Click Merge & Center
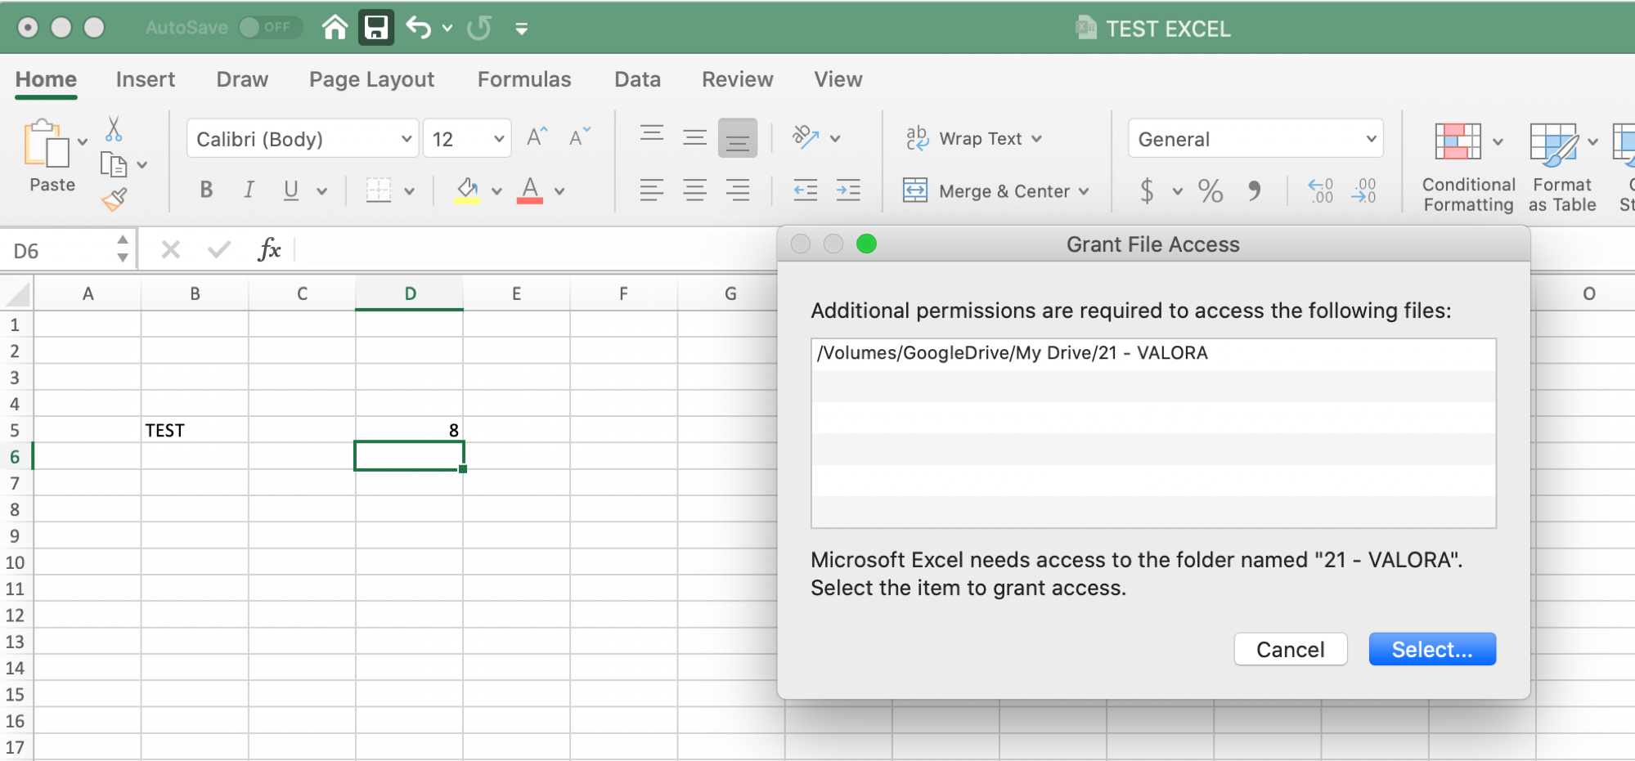This screenshot has width=1635, height=761. pos(986,191)
